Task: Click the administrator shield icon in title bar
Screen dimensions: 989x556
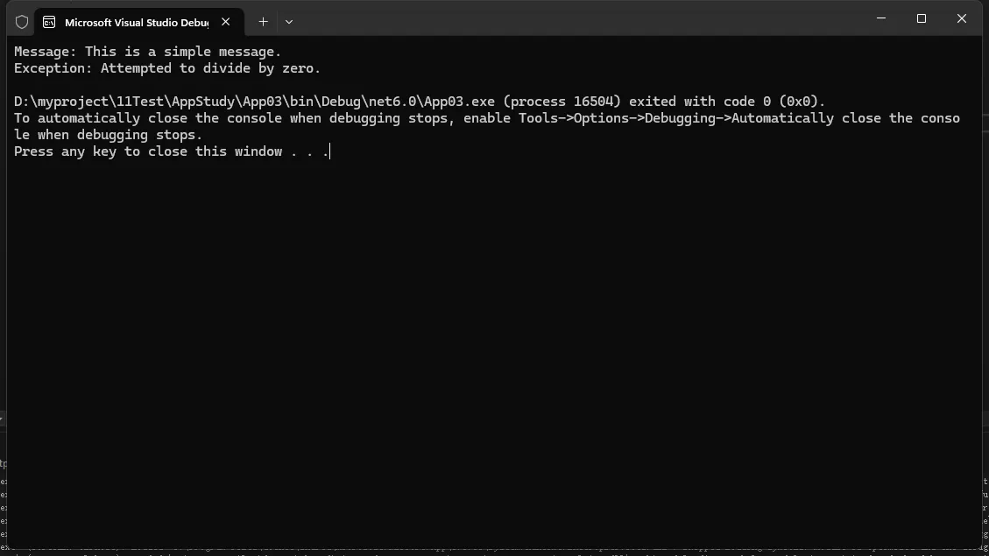Action: [22, 22]
